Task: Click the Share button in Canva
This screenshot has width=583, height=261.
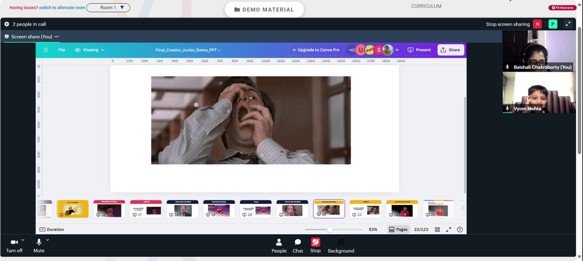Action: 451,50
